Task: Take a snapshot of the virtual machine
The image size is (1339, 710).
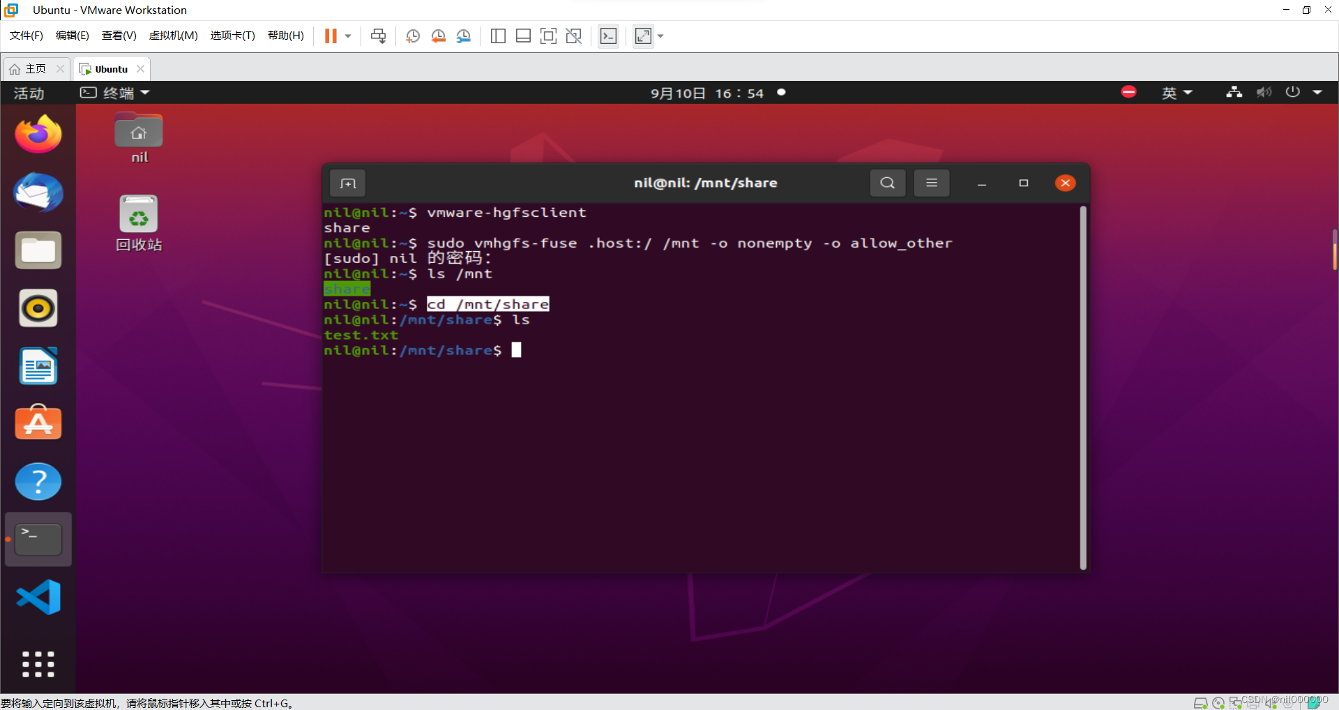Action: [x=413, y=36]
